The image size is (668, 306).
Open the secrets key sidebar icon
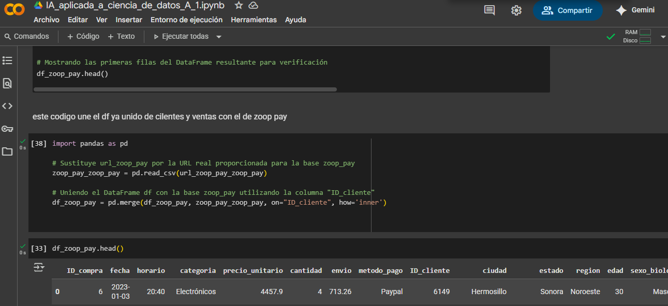point(7,129)
